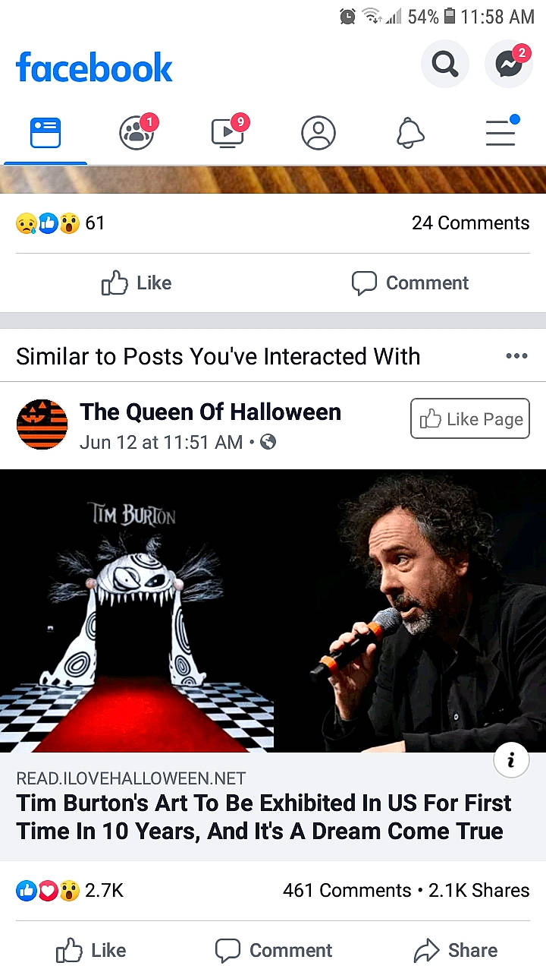546x972 pixels.
Task: Open Messenger chats
Action: pyautogui.click(x=509, y=64)
